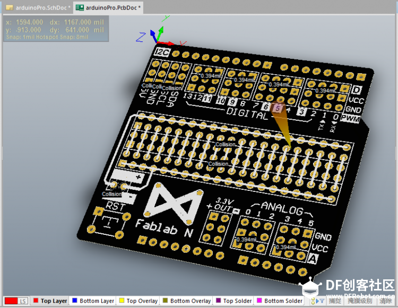
Task: Click the filter funnel icon in status bar
Action: 322,301
